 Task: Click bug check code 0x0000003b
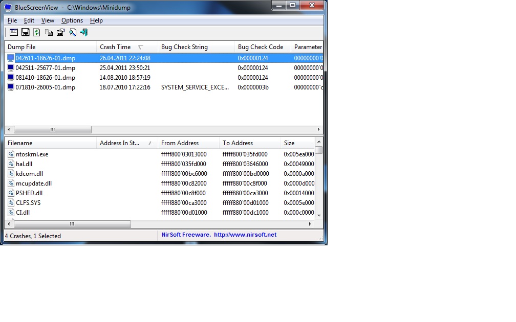[253, 87]
